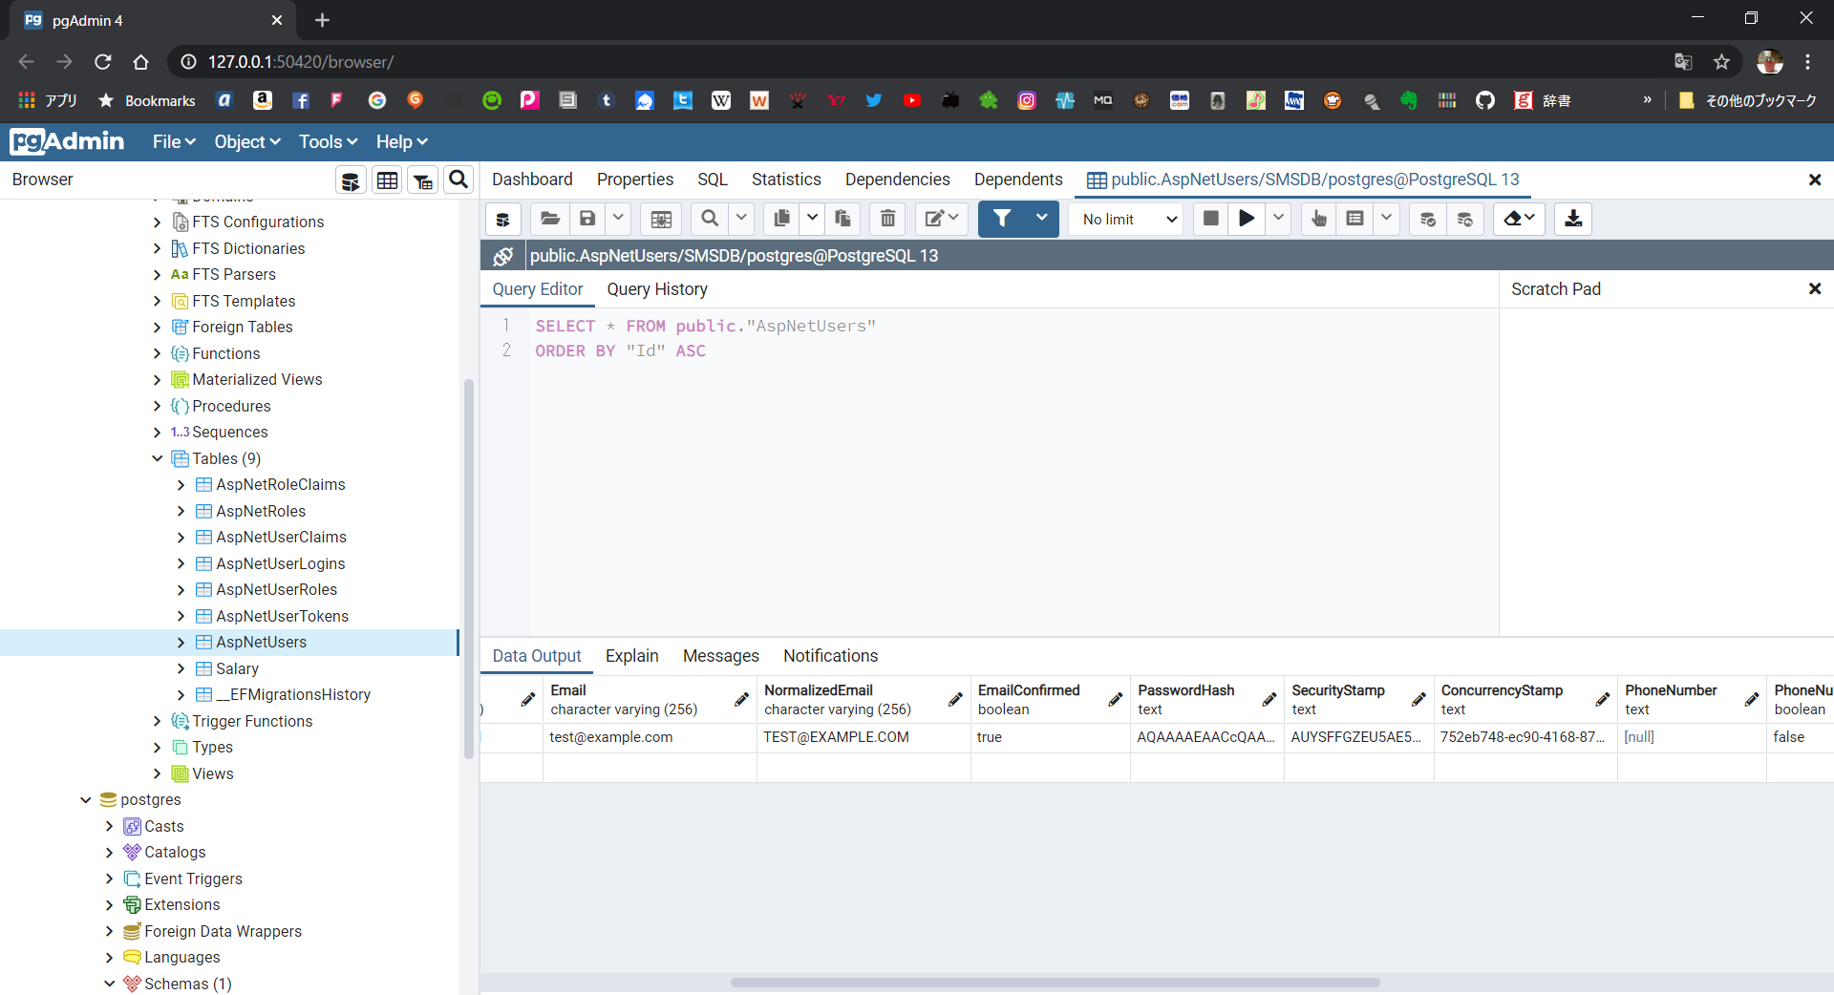This screenshot has width=1834, height=995.
Task: Click the Chrome reload button
Action: (x=103, y=62)
